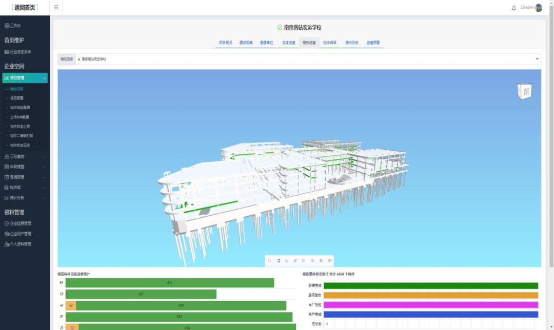
Task: Open 工作台 in the sidebar
Action: pyautogui.click(x=13, y=26)
